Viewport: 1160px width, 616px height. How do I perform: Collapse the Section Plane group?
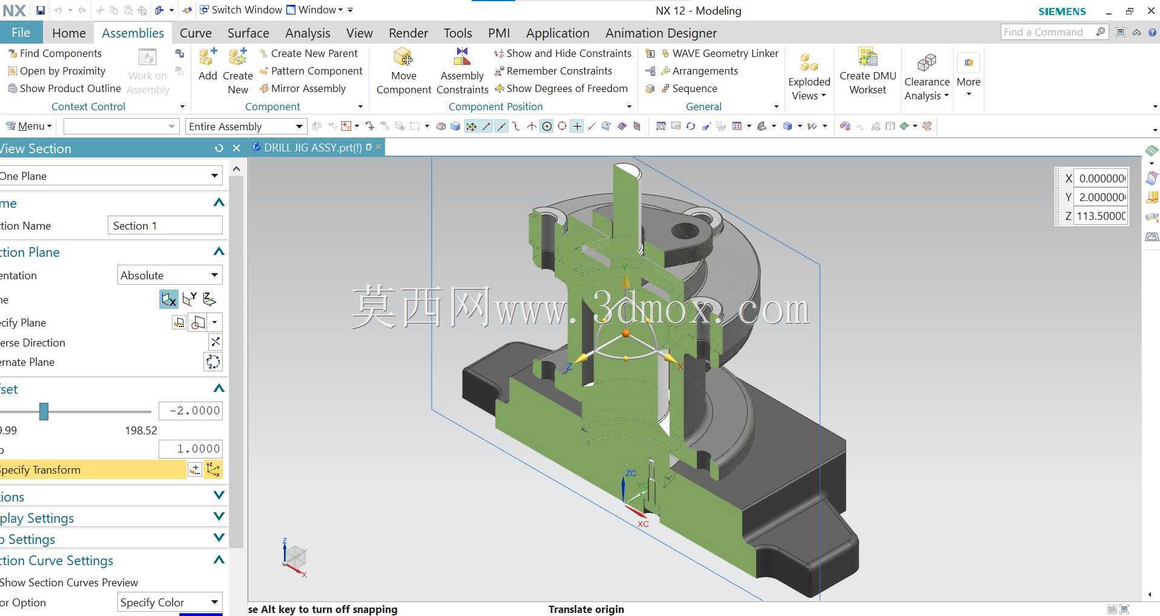(219, 251)
